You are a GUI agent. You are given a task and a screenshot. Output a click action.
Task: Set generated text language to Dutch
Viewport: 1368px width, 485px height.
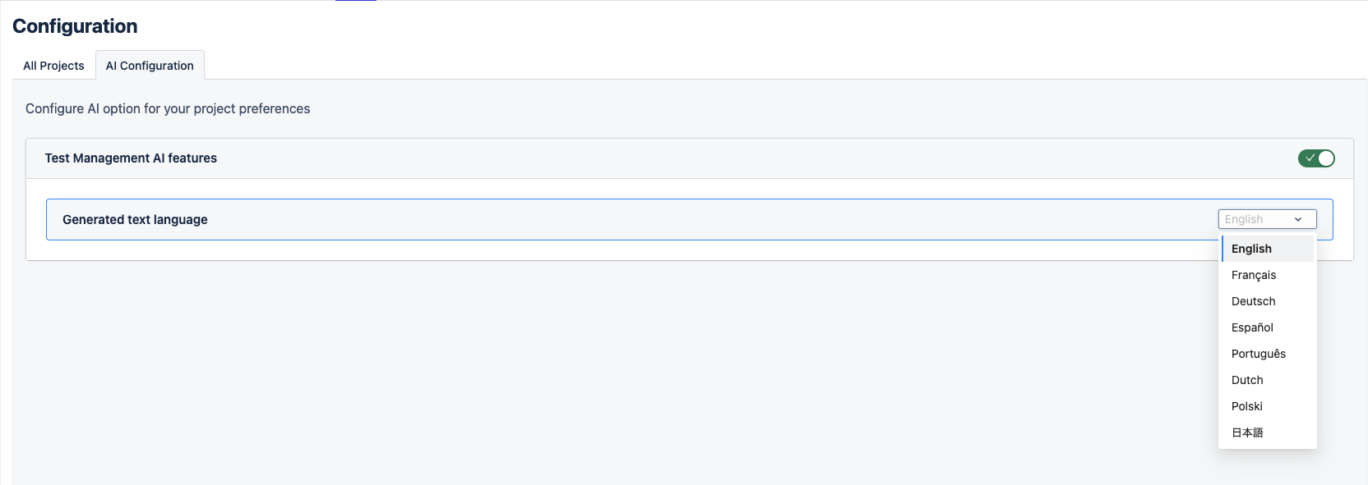[1247, 380]
